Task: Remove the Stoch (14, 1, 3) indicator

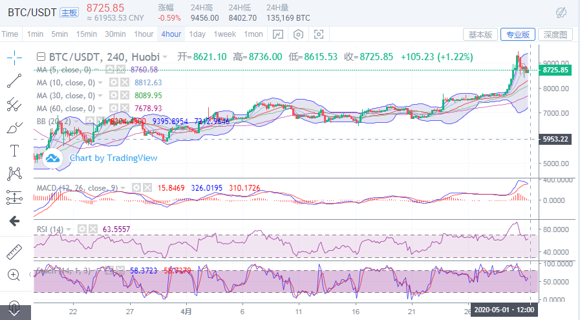Action: [120, 270]
